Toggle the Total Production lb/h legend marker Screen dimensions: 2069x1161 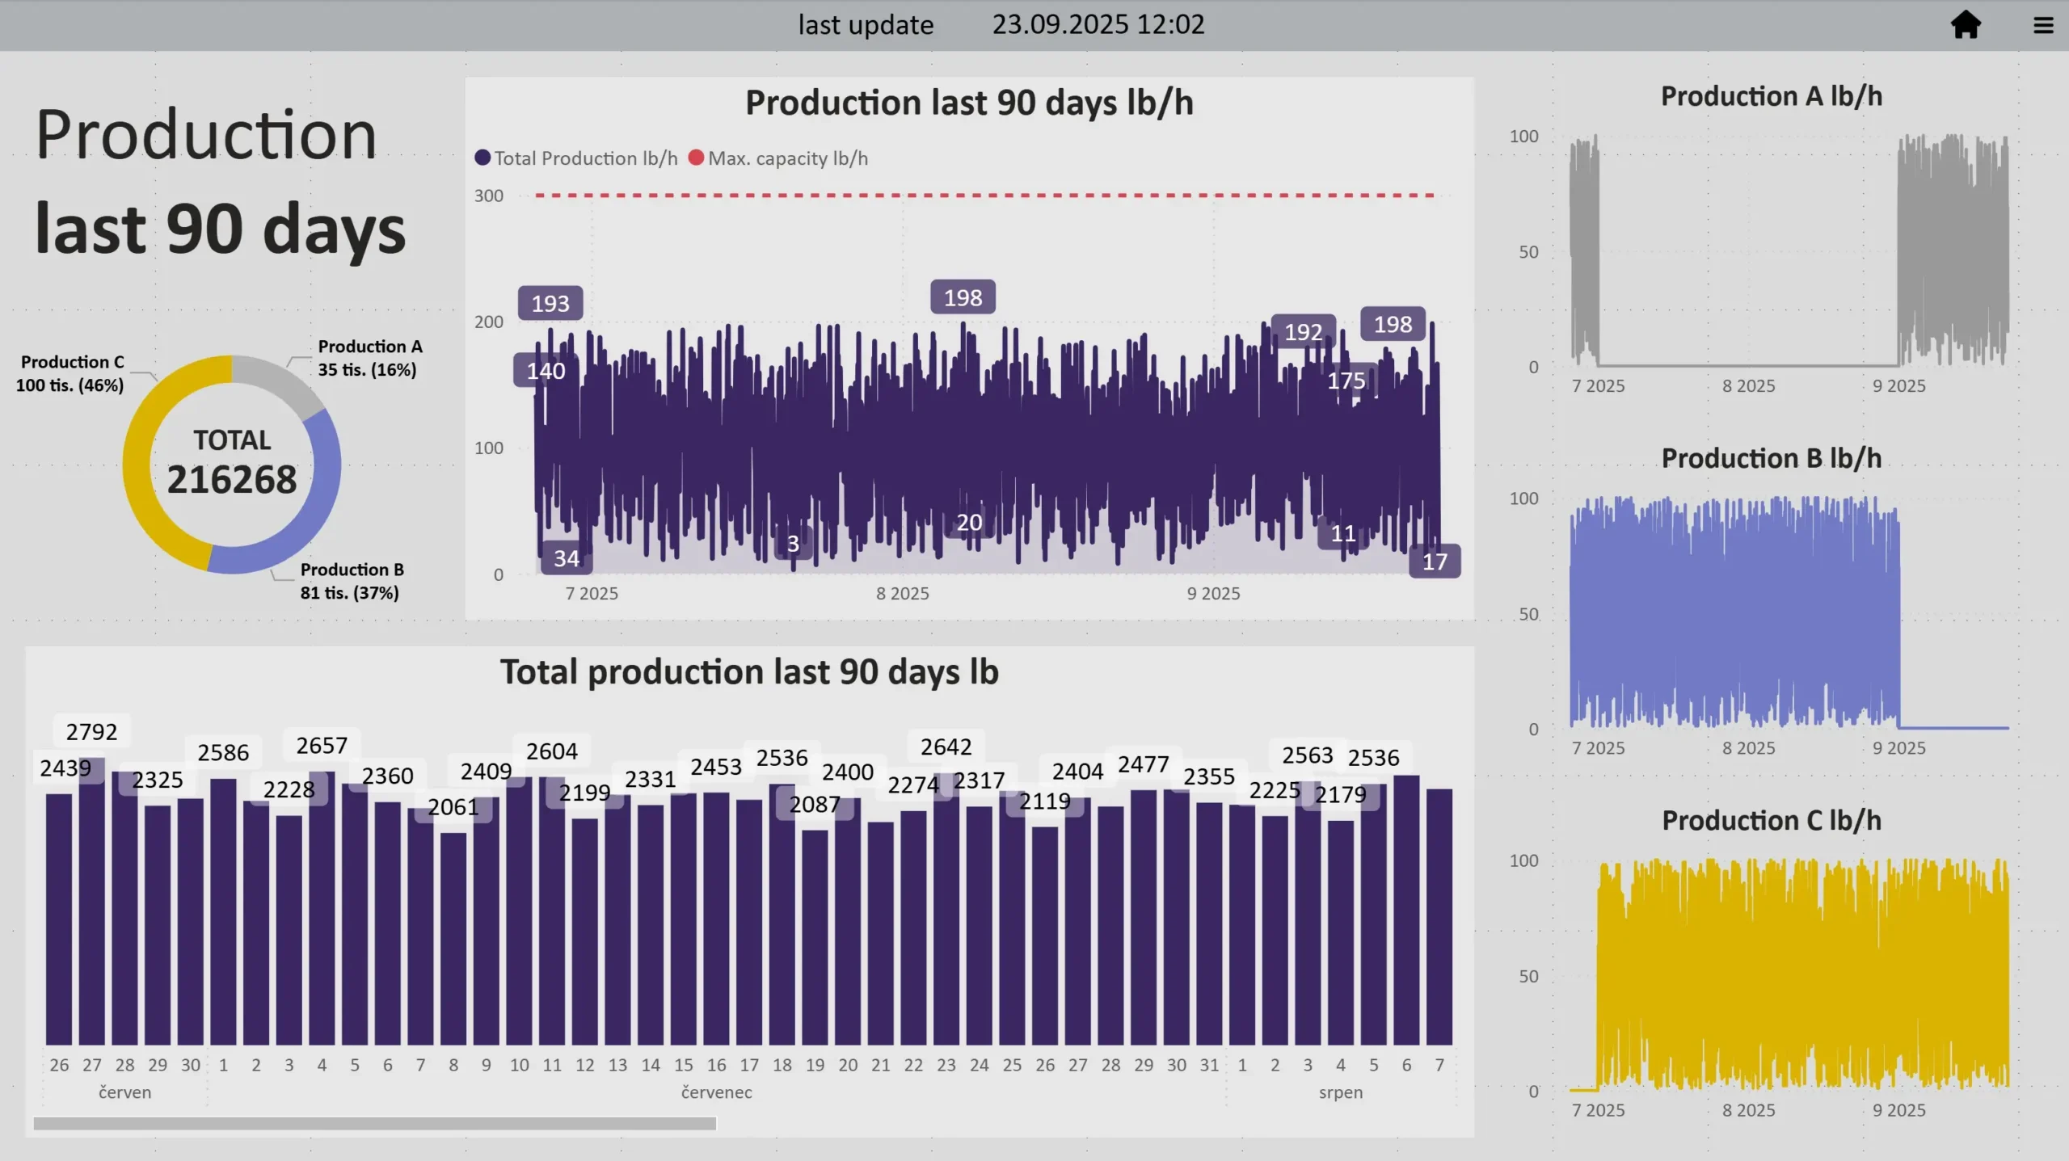tap(482, 158)
